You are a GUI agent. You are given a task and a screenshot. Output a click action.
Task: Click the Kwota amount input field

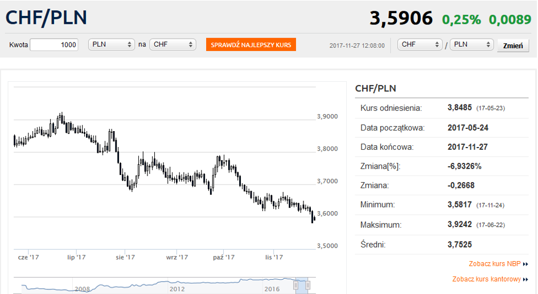pyautogui.click(x=54, y=45)
